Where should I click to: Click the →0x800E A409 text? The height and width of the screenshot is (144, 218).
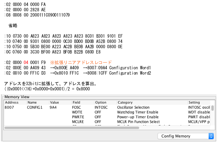point(64,68)
